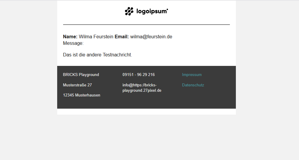The height and width of the screenshot is (160, 299).
Task: Click the sender name Wilma Feurstein
Action: [x=96, y=37]
